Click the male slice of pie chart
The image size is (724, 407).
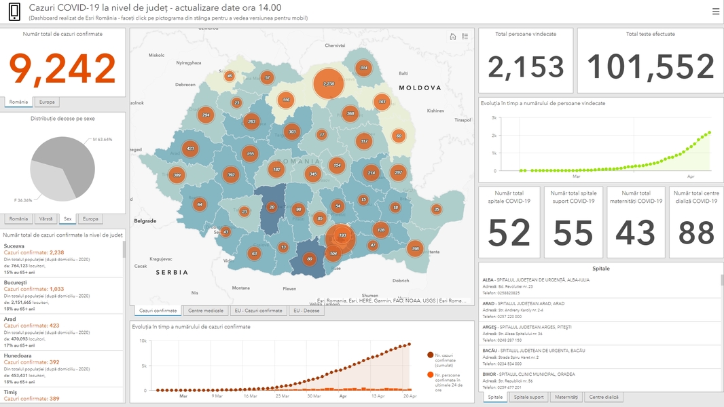(75, 159)
